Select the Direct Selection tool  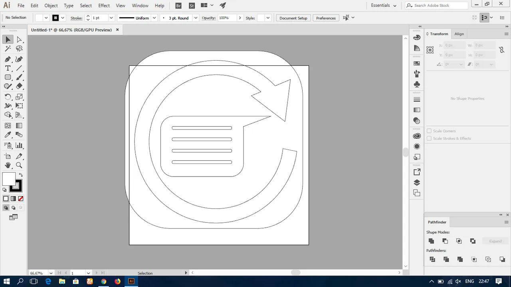(19, 39)
